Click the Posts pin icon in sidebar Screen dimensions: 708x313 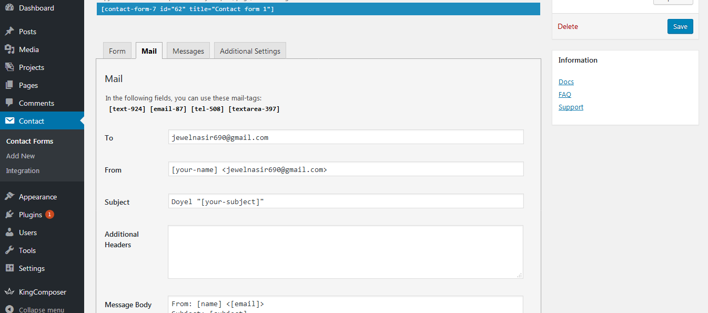click(9, 32)
